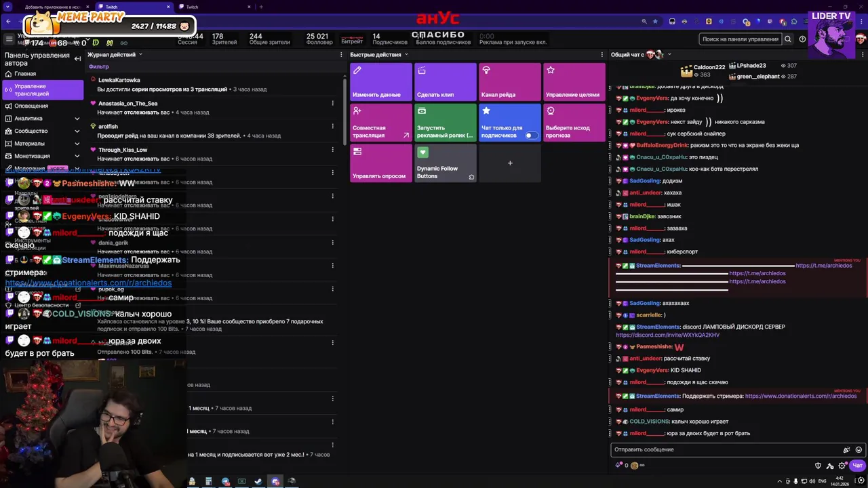The width and height of the screenshot is (868, 488).
Task: Click the Сделать клип quick action
Action: [x=445, y=82]
